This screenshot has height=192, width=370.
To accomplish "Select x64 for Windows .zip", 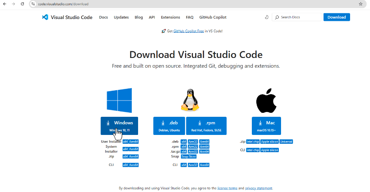I will click(125, 157).
